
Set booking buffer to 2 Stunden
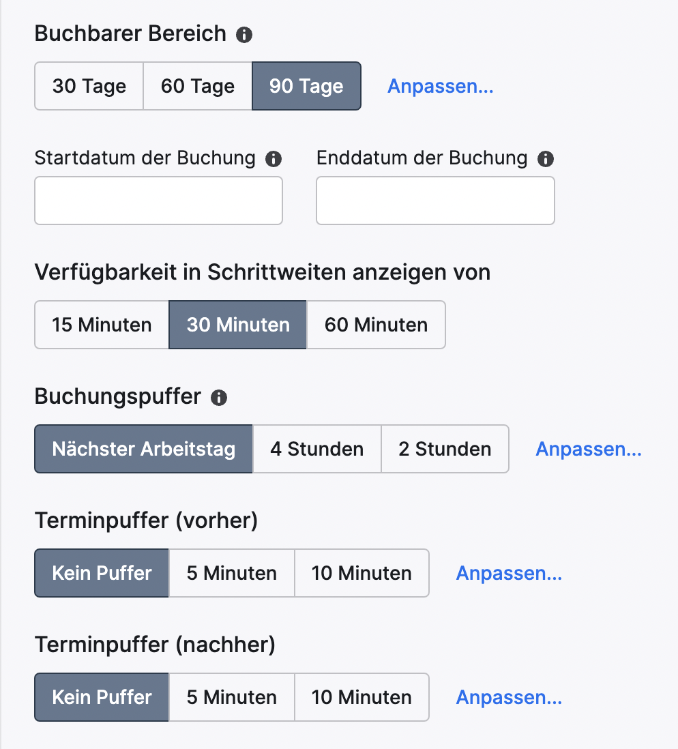tap(445, 449)
